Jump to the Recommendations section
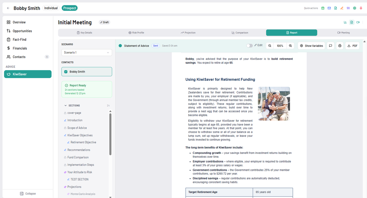Screen dimensions: 367x198 (79, 150)
